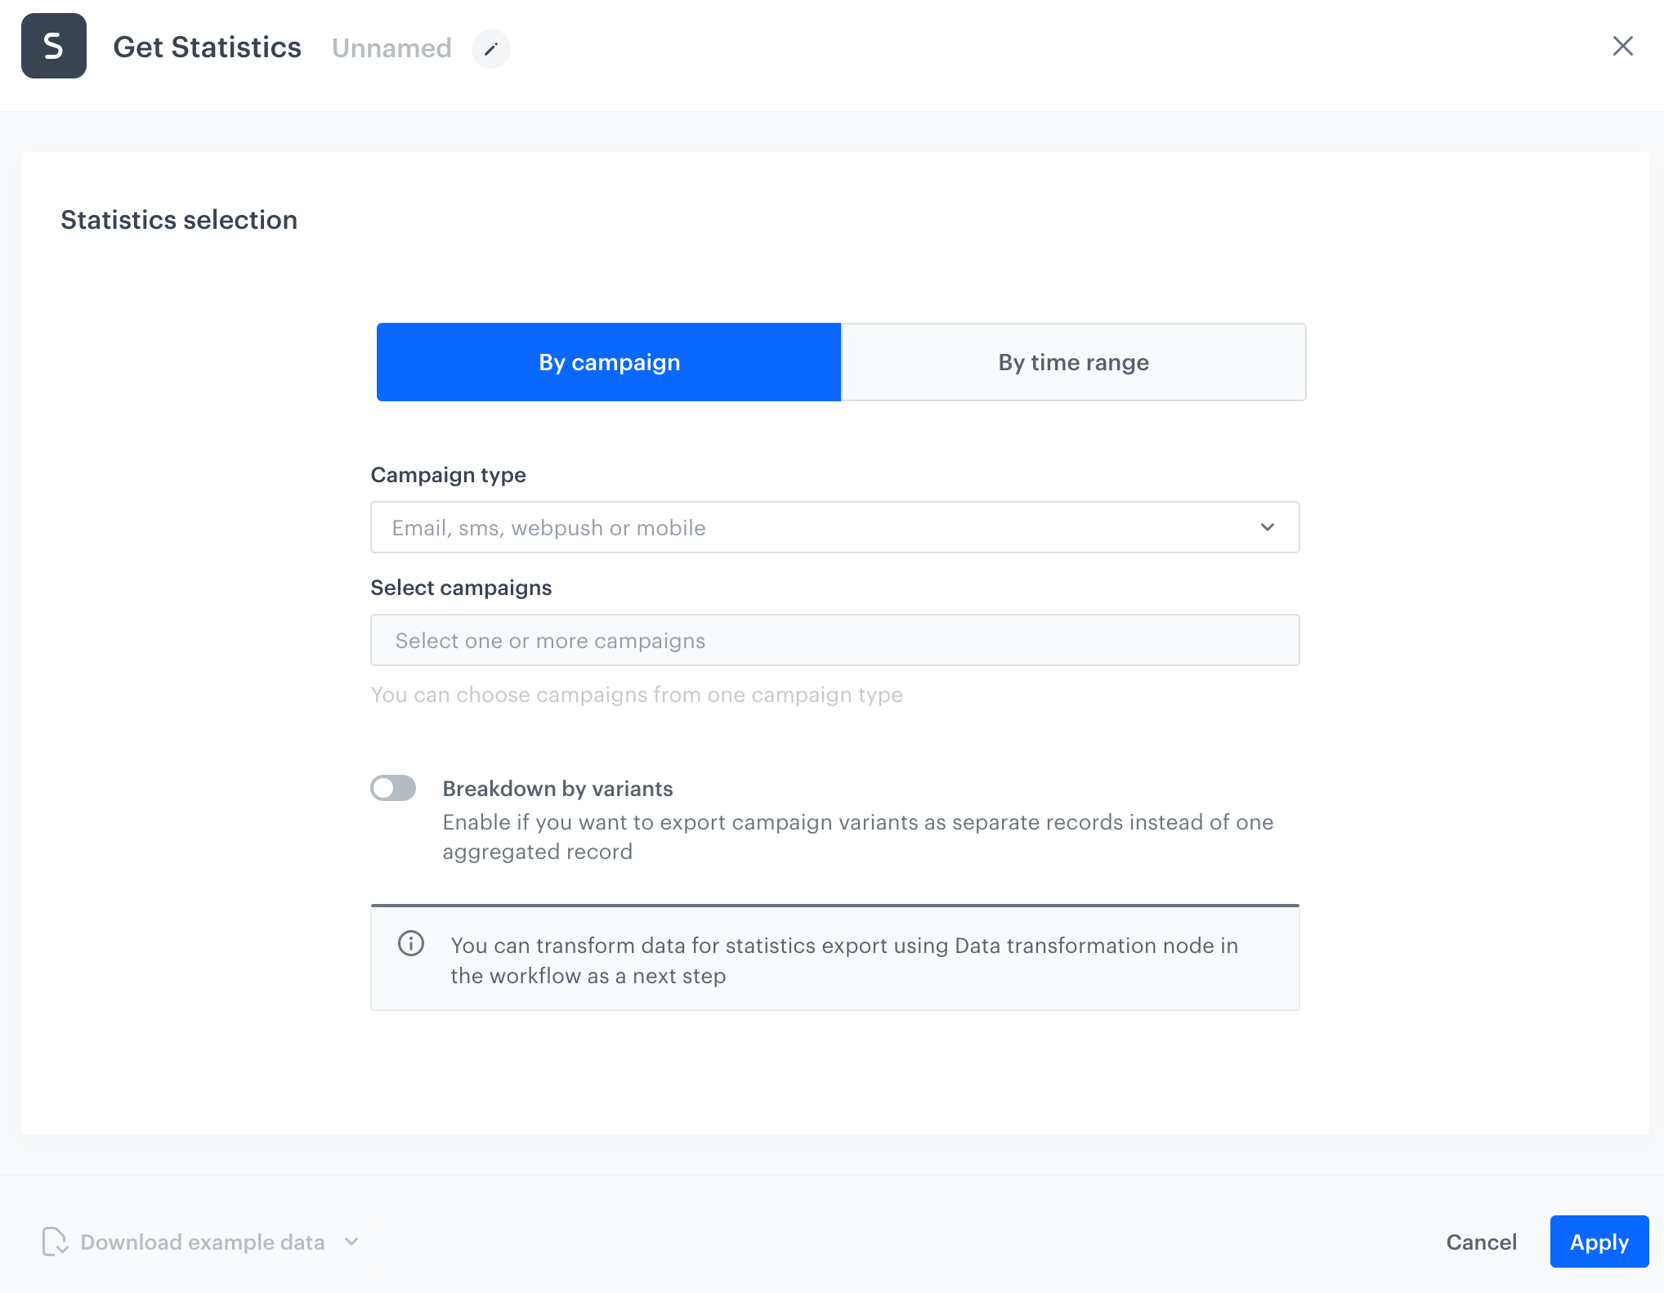
Task: Click the Unnamed title text
Action: click(x=391, y=48)
